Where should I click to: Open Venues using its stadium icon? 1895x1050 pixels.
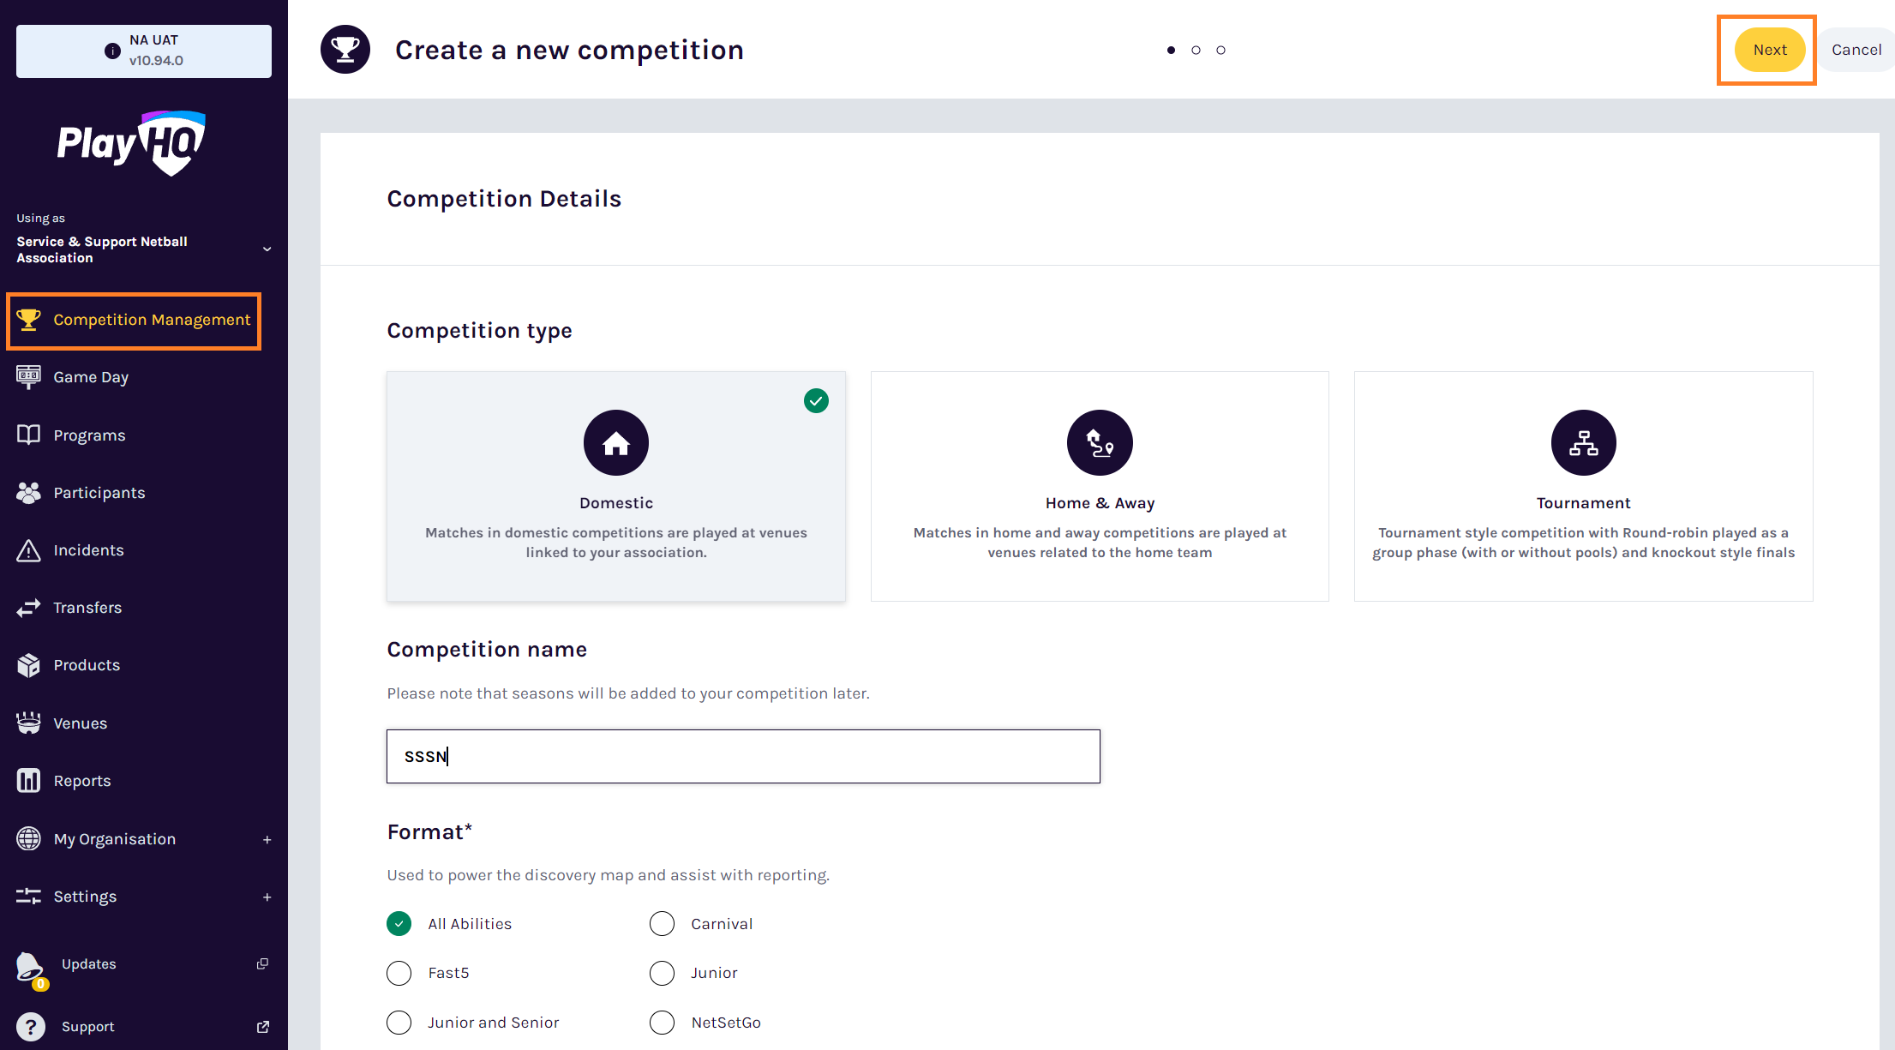[28, 723]
